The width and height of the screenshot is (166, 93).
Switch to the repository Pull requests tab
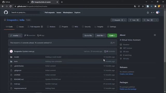pyautogui.click(x=35, y=27)
